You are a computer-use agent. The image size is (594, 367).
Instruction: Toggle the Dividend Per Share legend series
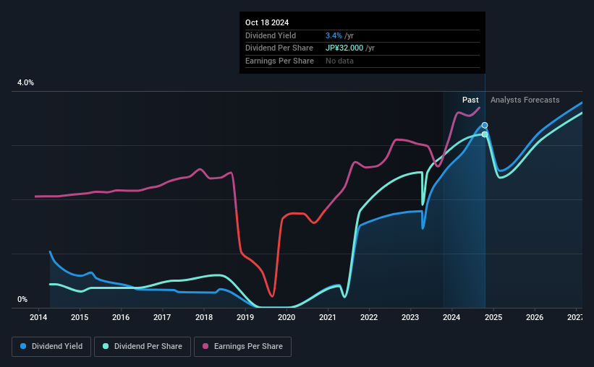(x=143, y=346)
